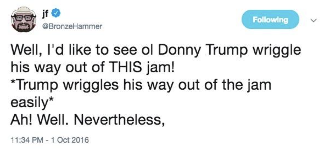
Task: Expand the tweet options chevron arrow
Action: coord(314,20)
